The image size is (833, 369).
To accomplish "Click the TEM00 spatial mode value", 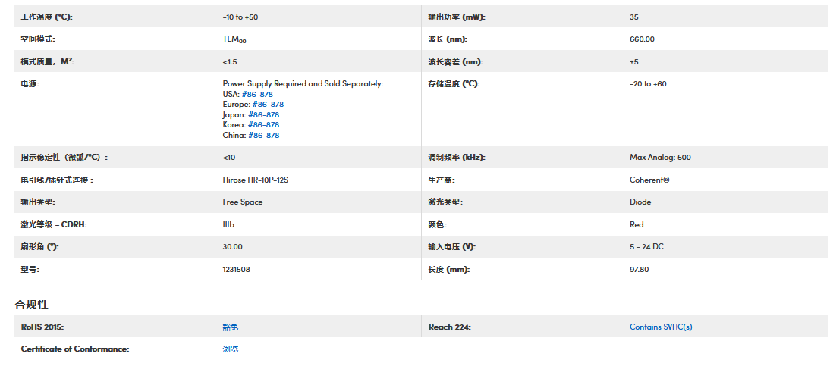I will click(x=234, y=39).
